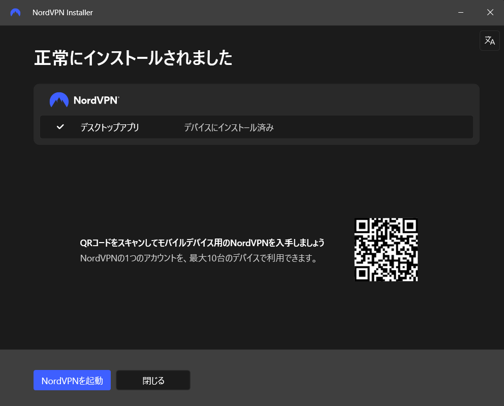
Task: Click the NordVPN mountain logo in card
Action: point(59,100)
